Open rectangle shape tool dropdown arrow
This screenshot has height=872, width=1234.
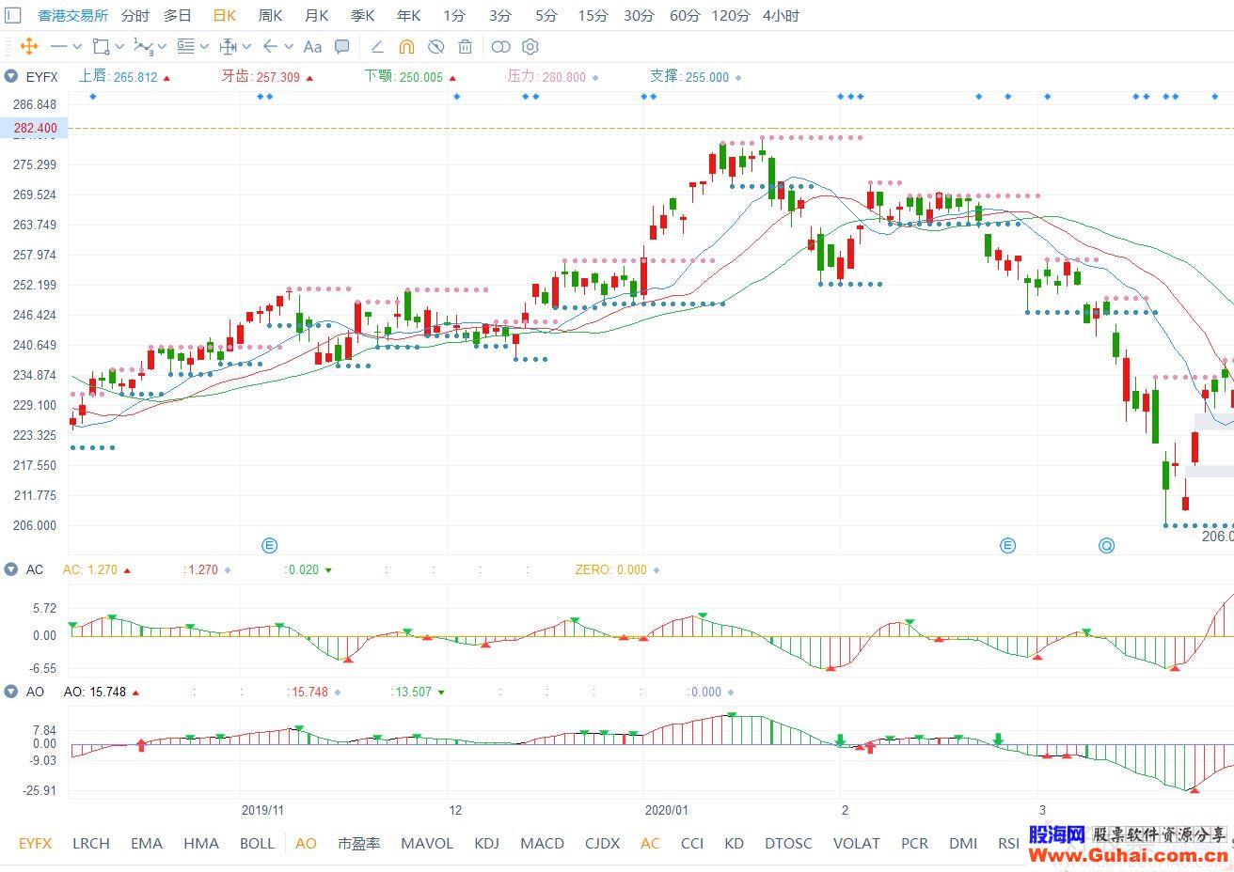pos(119,46)
